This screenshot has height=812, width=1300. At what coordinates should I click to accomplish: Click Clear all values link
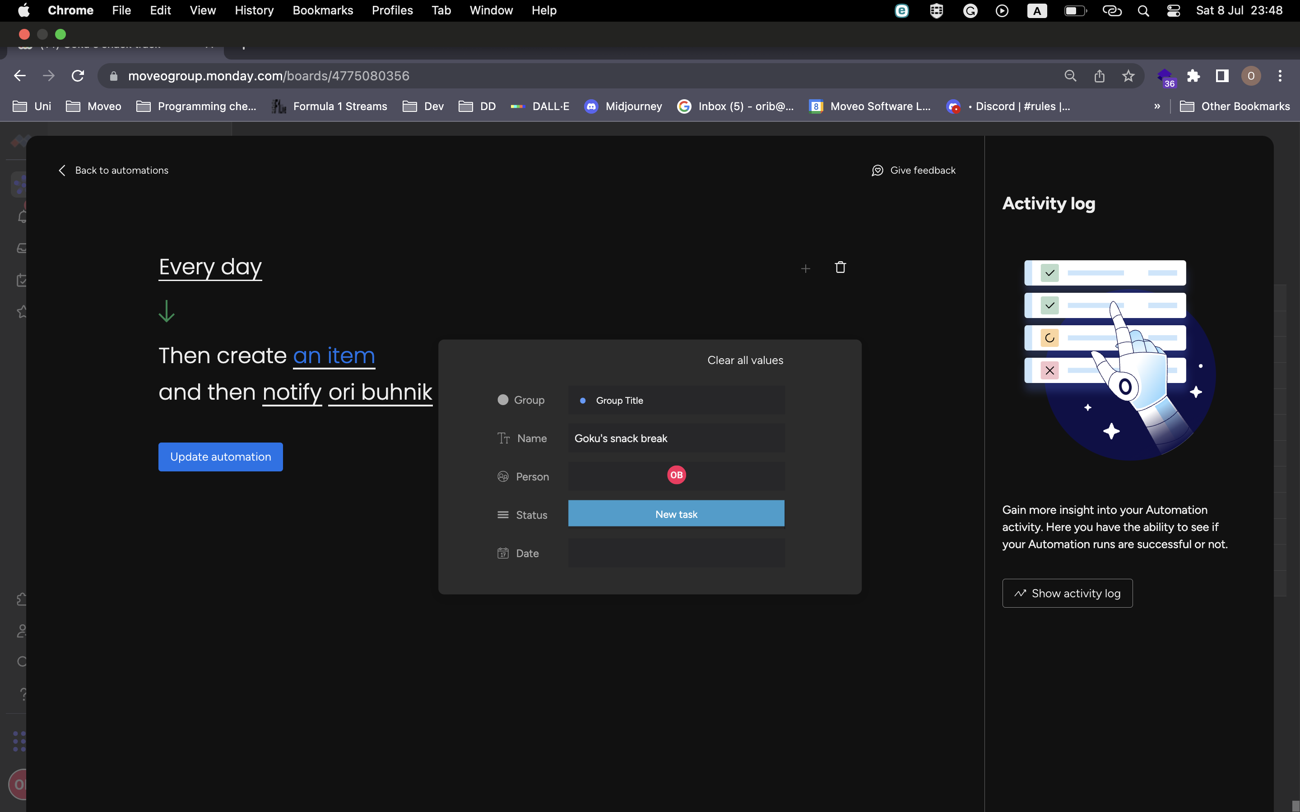[x=744, y=360]
